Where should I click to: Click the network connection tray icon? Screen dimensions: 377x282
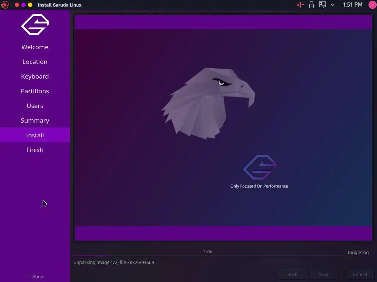[323, 5]
